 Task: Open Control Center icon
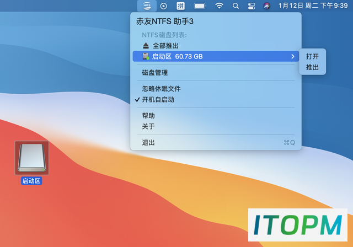pos(252,6)
